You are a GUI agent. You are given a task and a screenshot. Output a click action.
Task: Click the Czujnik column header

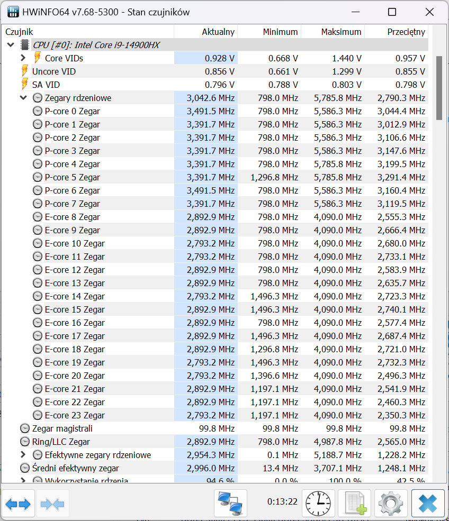[88, 32]
